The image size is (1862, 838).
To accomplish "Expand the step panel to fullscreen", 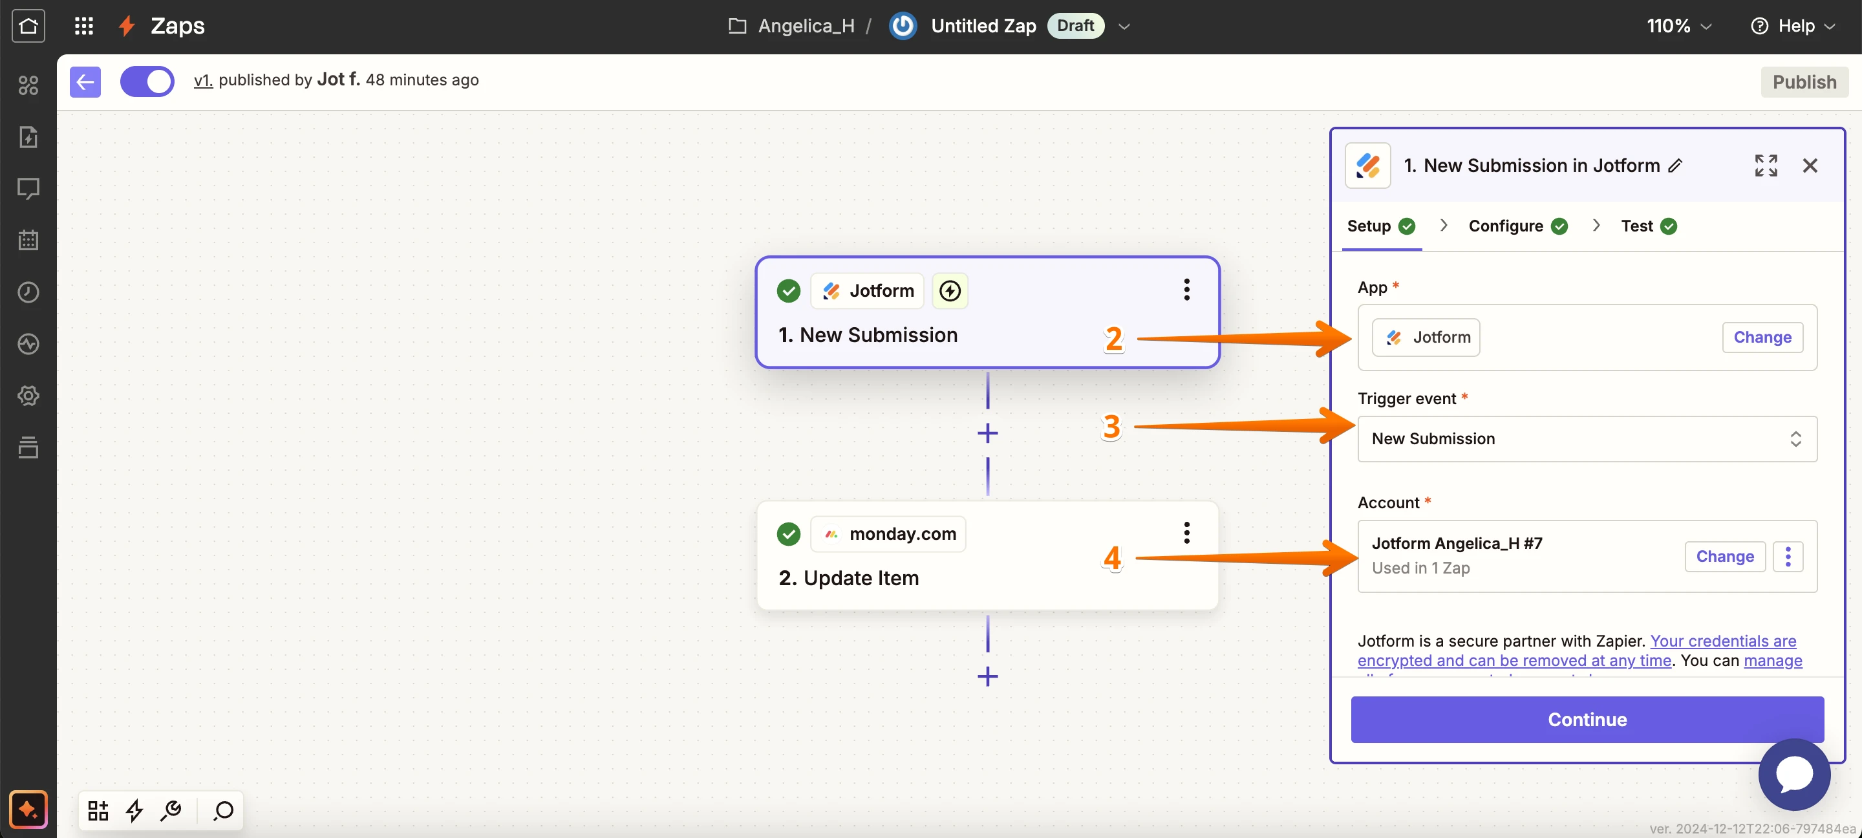I will tap(1765, 166).
